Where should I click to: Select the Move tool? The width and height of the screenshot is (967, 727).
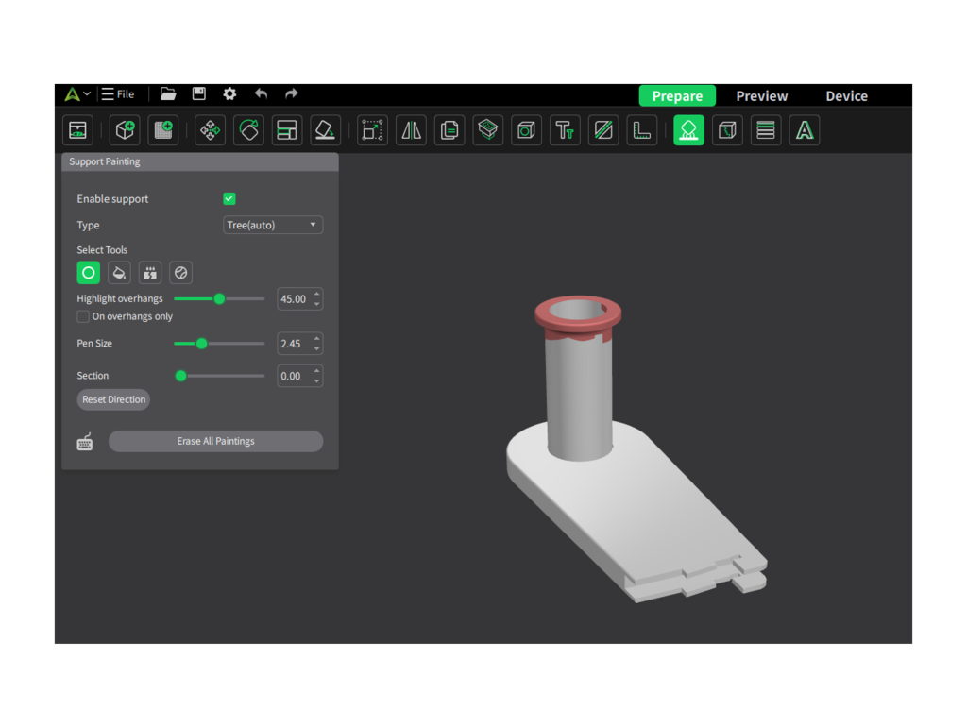(x=210, y=130)
